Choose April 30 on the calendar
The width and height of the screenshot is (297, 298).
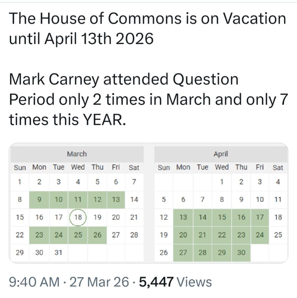tap(241, 252)
